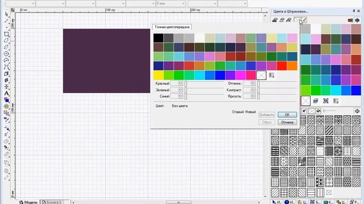Screen dimensions: 364x204
Task: Click the Оттенок value input field
Action: [x=247, y=83]
